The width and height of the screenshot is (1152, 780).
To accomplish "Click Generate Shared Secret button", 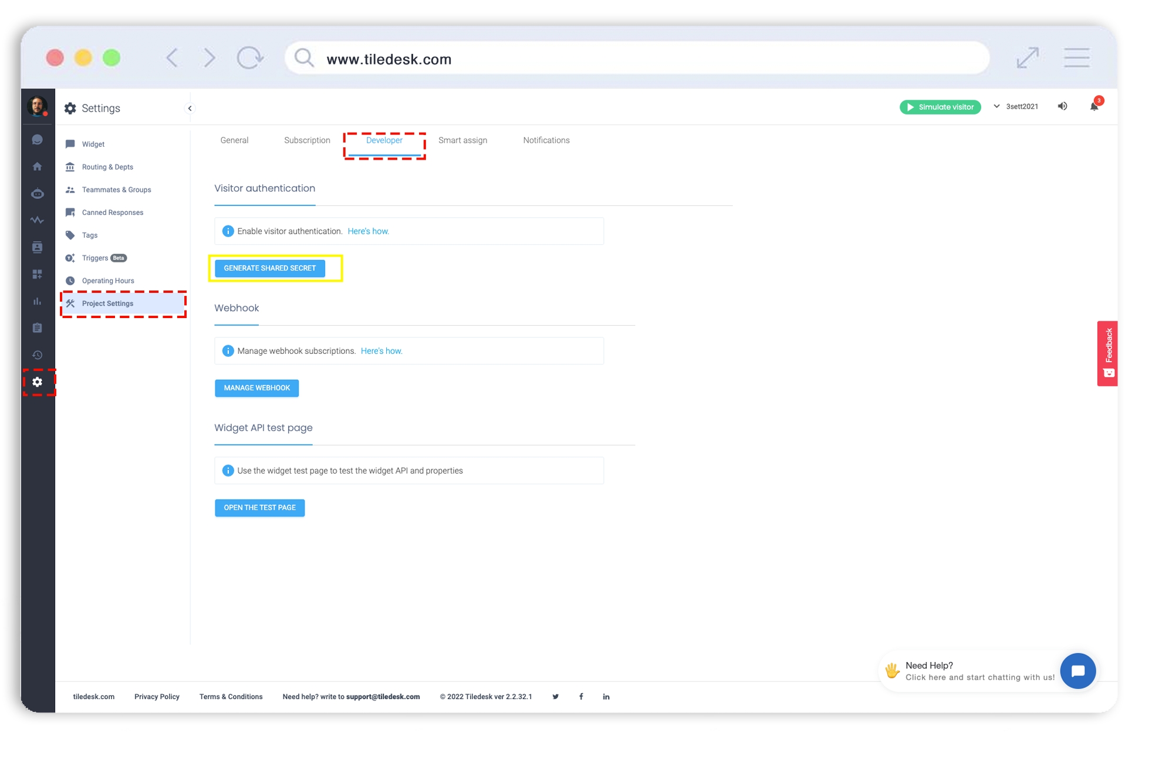I will point(269,268).
